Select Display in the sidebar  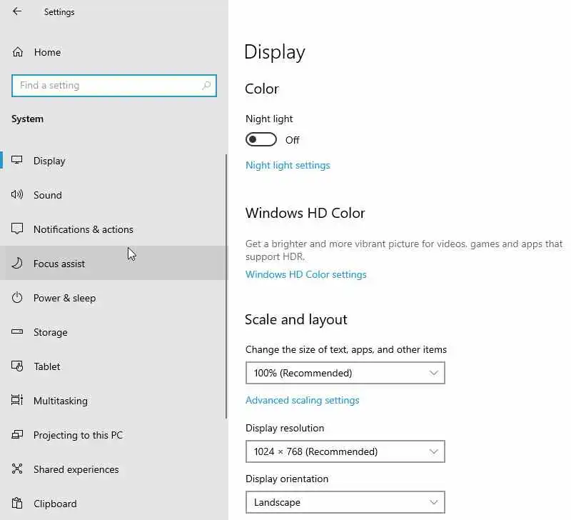[x=113, y=160]
